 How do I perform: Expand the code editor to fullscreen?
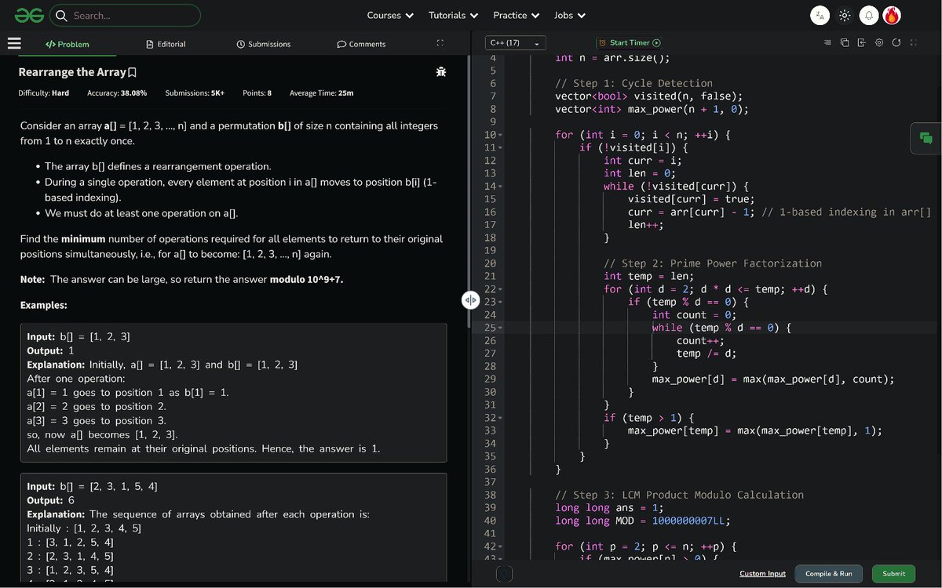coord(913,42)
